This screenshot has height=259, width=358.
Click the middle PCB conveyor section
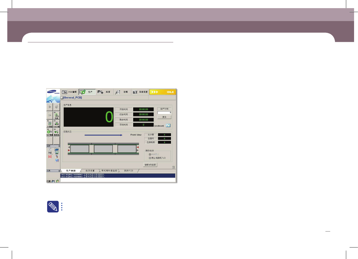(x=103, y=149)
